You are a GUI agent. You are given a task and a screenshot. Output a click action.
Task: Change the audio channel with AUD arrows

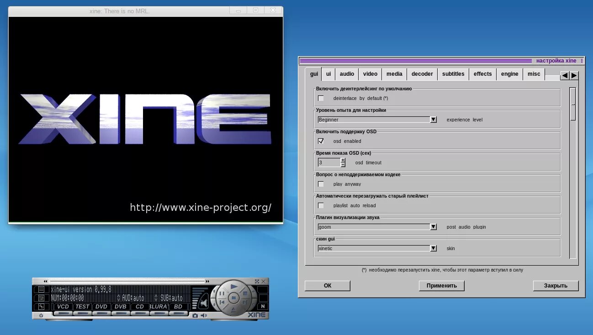pos(119,298)
